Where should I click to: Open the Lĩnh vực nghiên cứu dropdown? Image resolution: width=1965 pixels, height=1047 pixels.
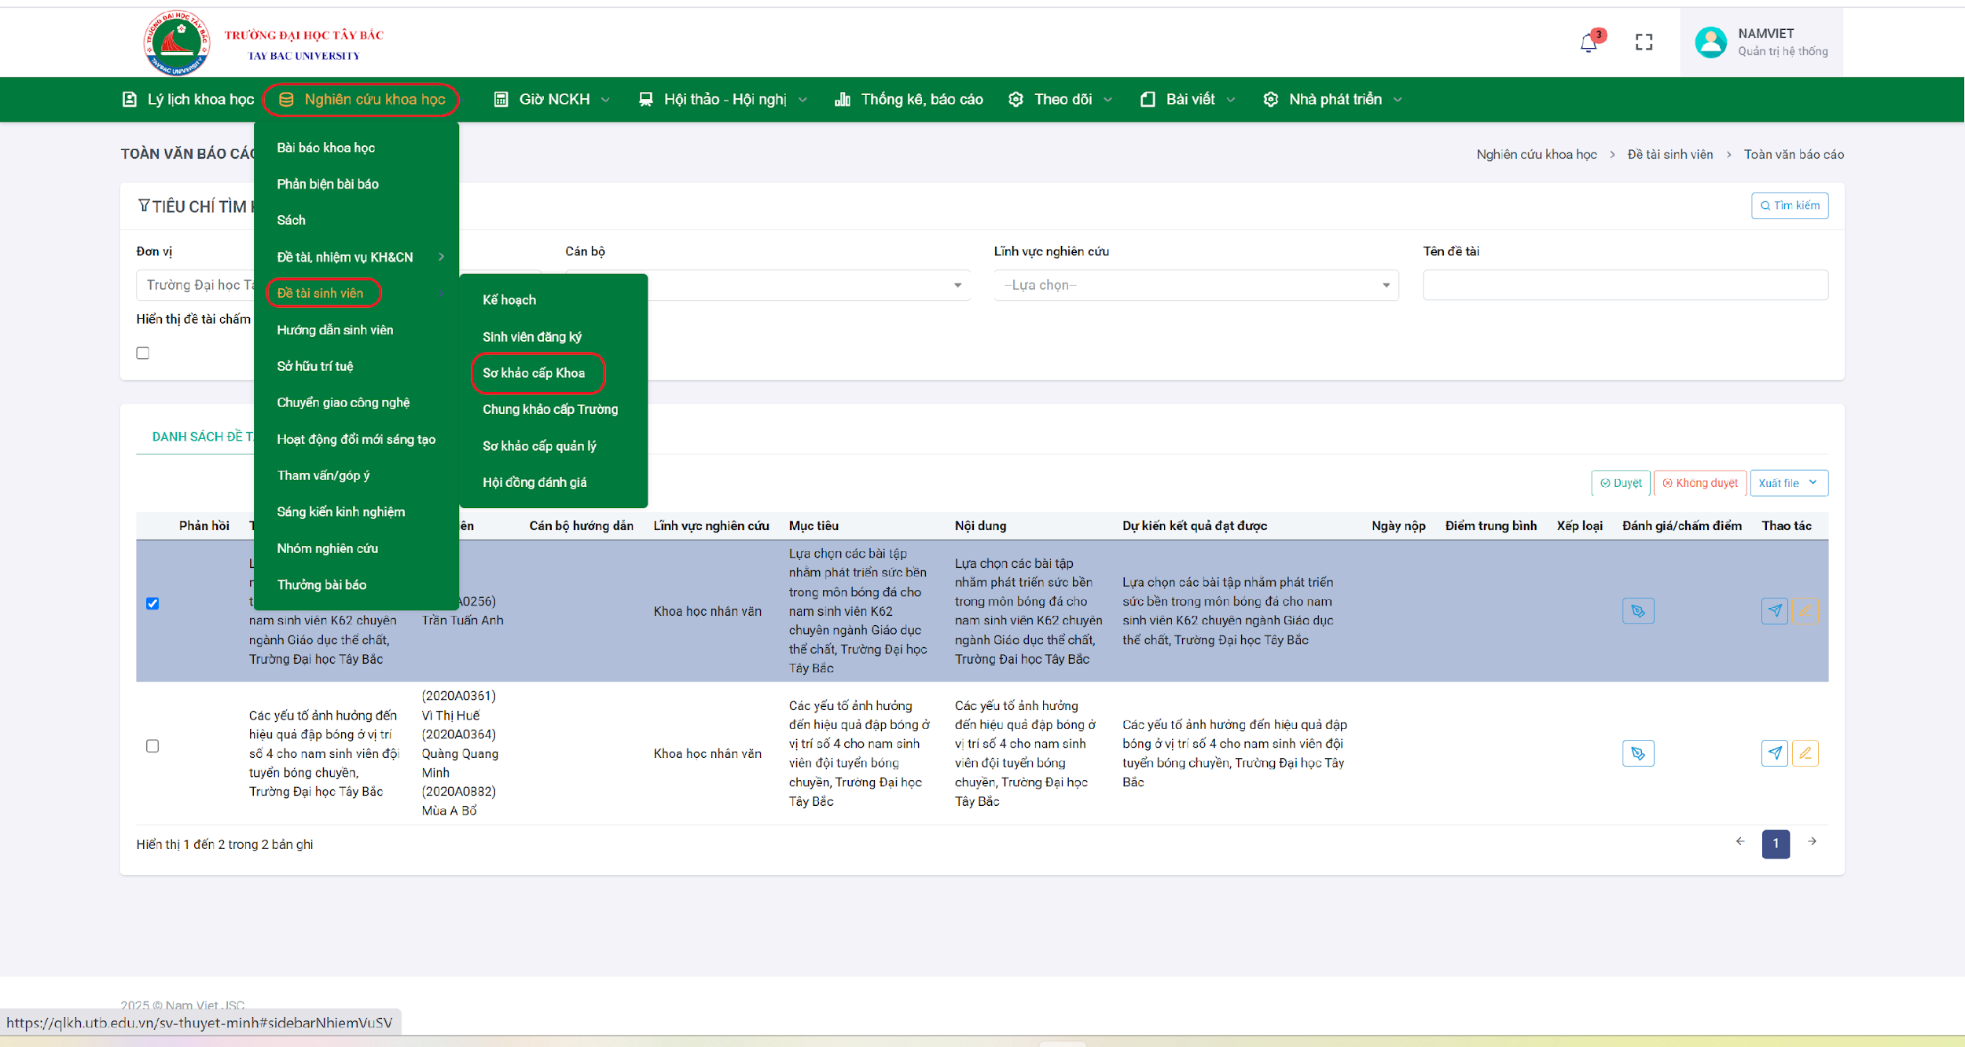1196,285
